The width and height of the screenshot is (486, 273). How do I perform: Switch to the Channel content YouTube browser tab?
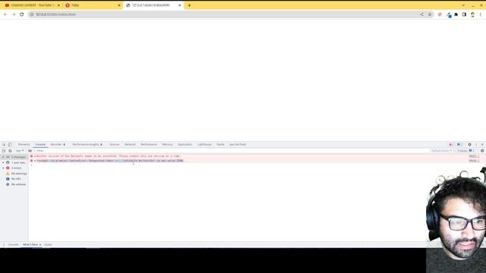tap(31, 5)
